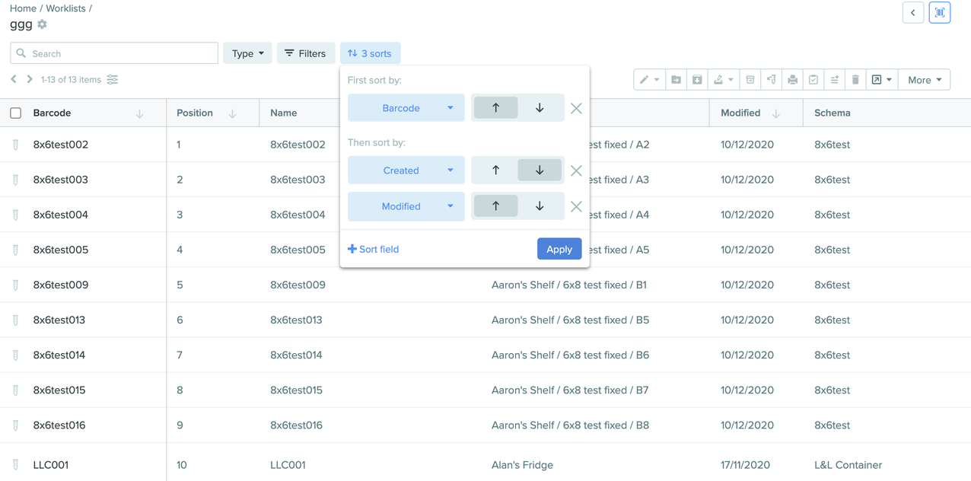The height and width of the screenshot is (481, 971).
Task: Tick the select-all checkbox in Barcode header
Action: (x=16, y=113)
